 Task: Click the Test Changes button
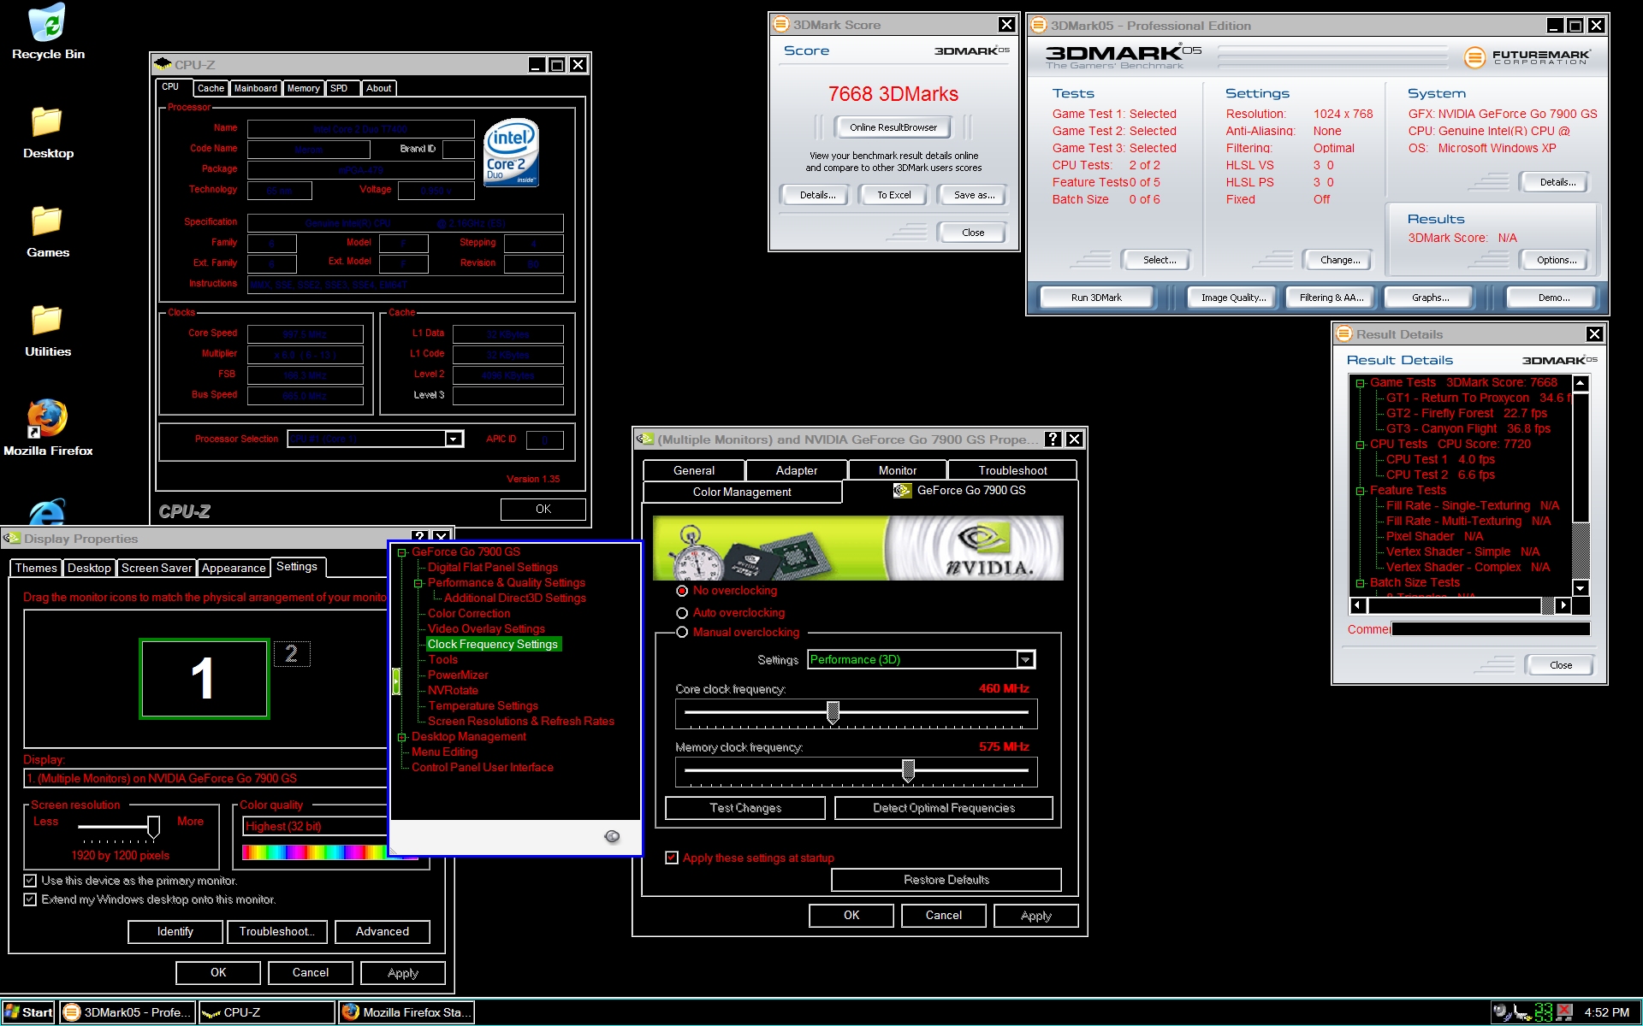click(x=745, y=808)
